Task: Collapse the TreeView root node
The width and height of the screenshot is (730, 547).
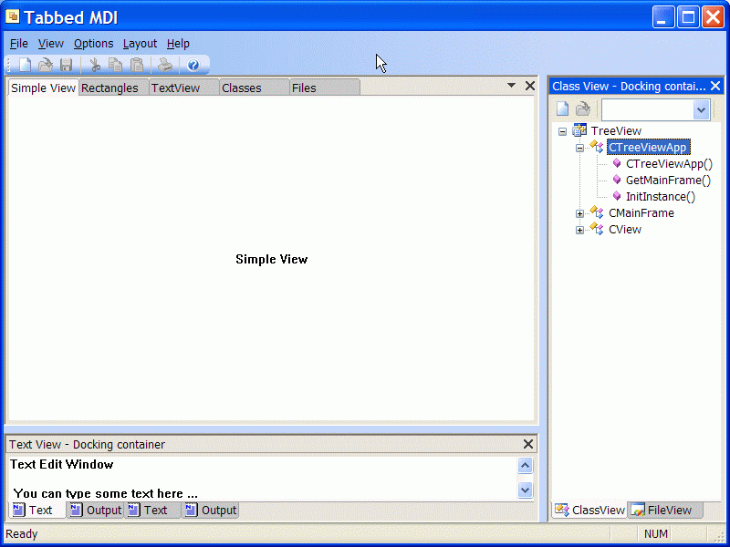Action: 562,130
